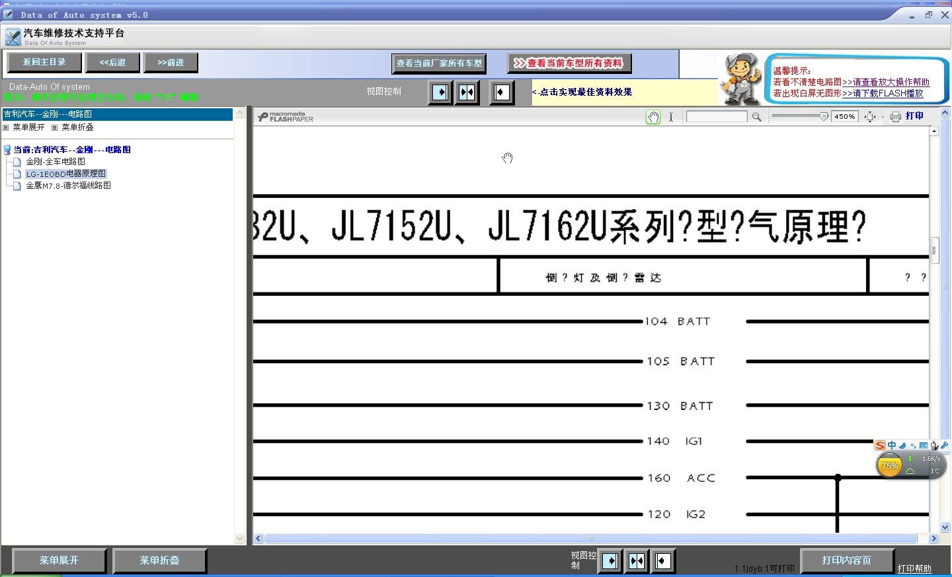Open 金刚-全车电路图 in the tree
The width and height of the screenshot is (952, 577).
(x=56, y=162)
